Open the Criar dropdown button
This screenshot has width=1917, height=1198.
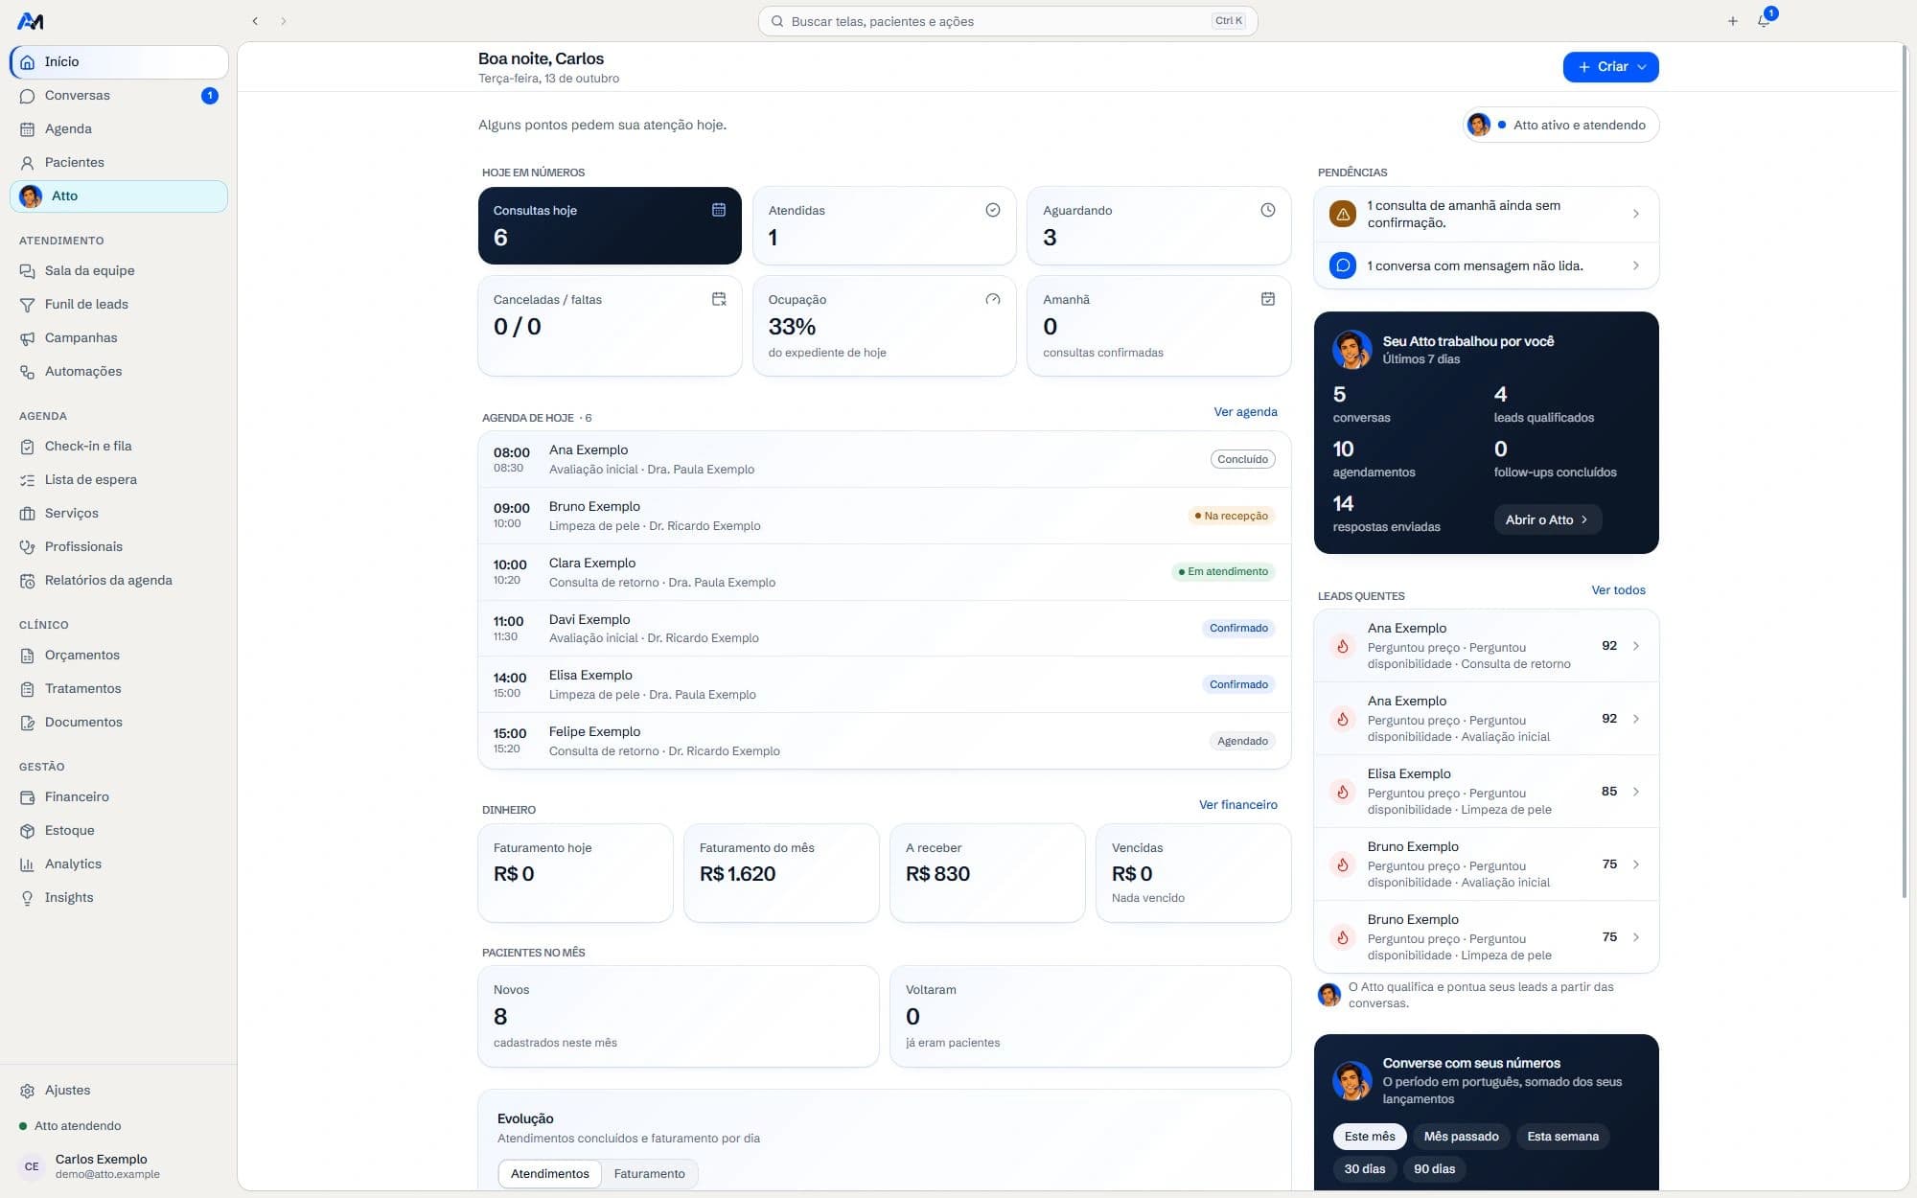1610,67
